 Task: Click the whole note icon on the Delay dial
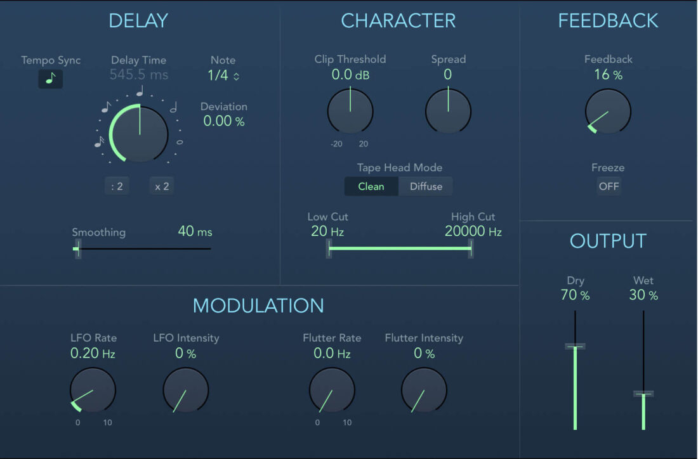point(180,142)
